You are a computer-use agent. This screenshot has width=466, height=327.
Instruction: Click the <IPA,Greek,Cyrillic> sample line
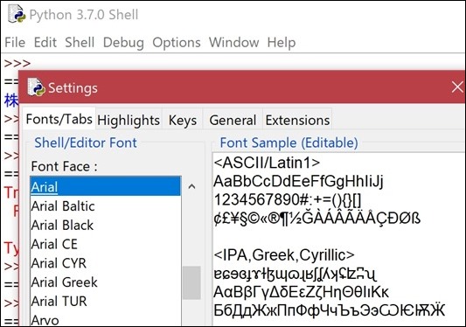click(x=284, y=255)
